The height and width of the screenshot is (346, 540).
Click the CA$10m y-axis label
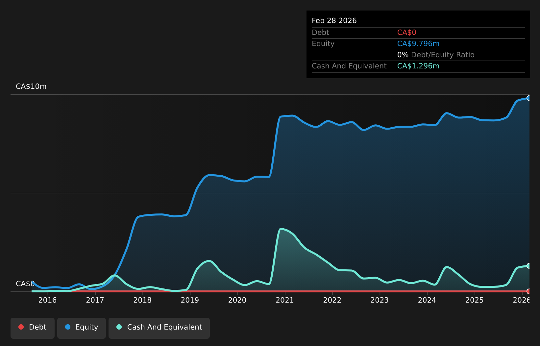[x=31, y=86]
